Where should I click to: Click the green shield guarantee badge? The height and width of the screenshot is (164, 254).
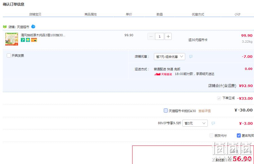(x=28, y=40)
